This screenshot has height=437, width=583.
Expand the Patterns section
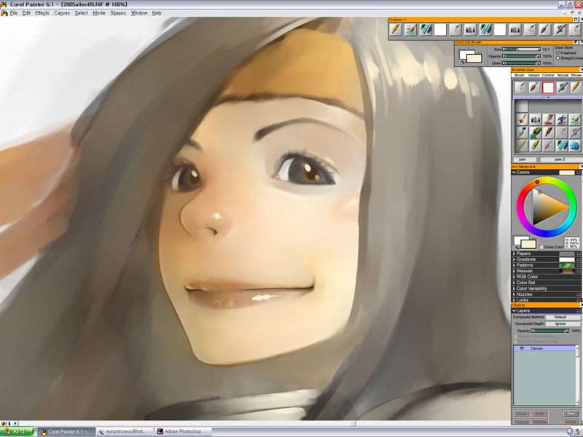[514, 265]
